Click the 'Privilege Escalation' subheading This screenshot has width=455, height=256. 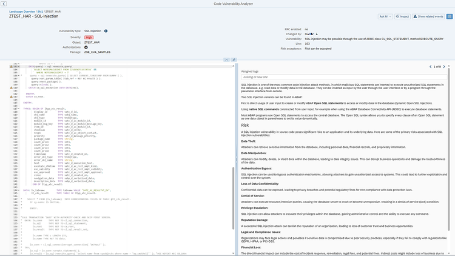click(x=254, y=208)
